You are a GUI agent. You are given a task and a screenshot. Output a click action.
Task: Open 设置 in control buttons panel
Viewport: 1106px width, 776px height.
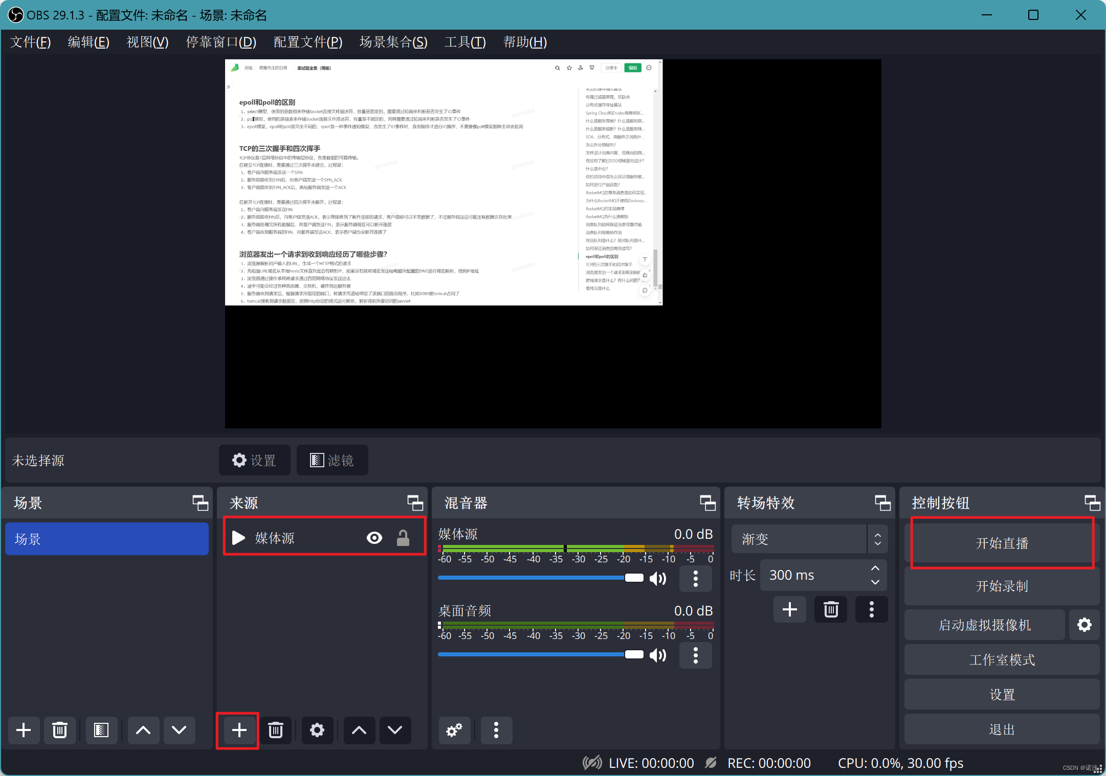click(x=1002, y=694)
